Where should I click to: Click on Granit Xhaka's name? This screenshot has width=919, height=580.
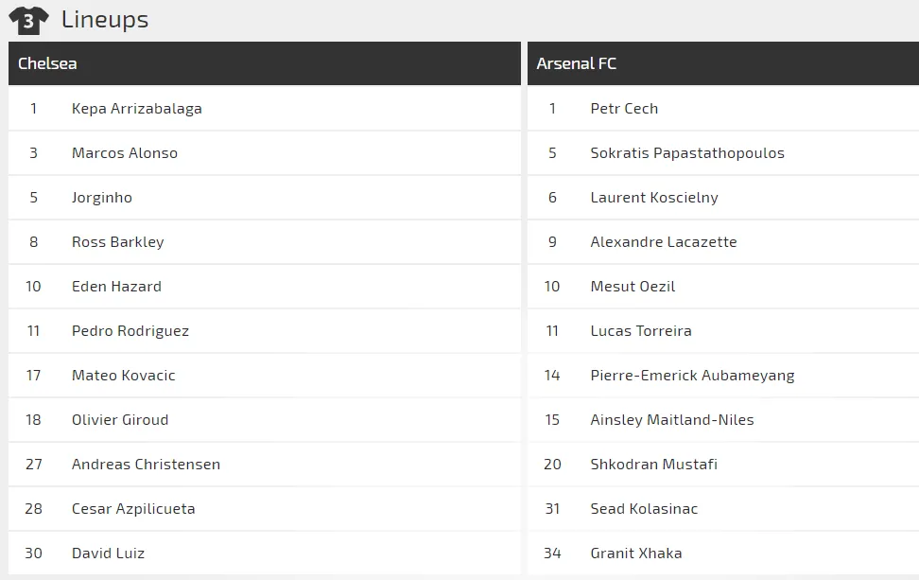pyautogui.click(x=635, y=554)
